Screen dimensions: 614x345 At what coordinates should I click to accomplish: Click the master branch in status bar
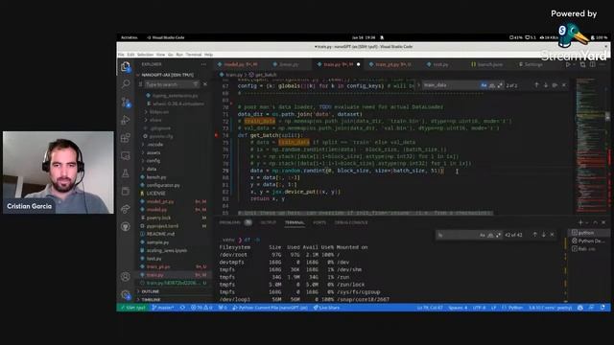[163, 308]
